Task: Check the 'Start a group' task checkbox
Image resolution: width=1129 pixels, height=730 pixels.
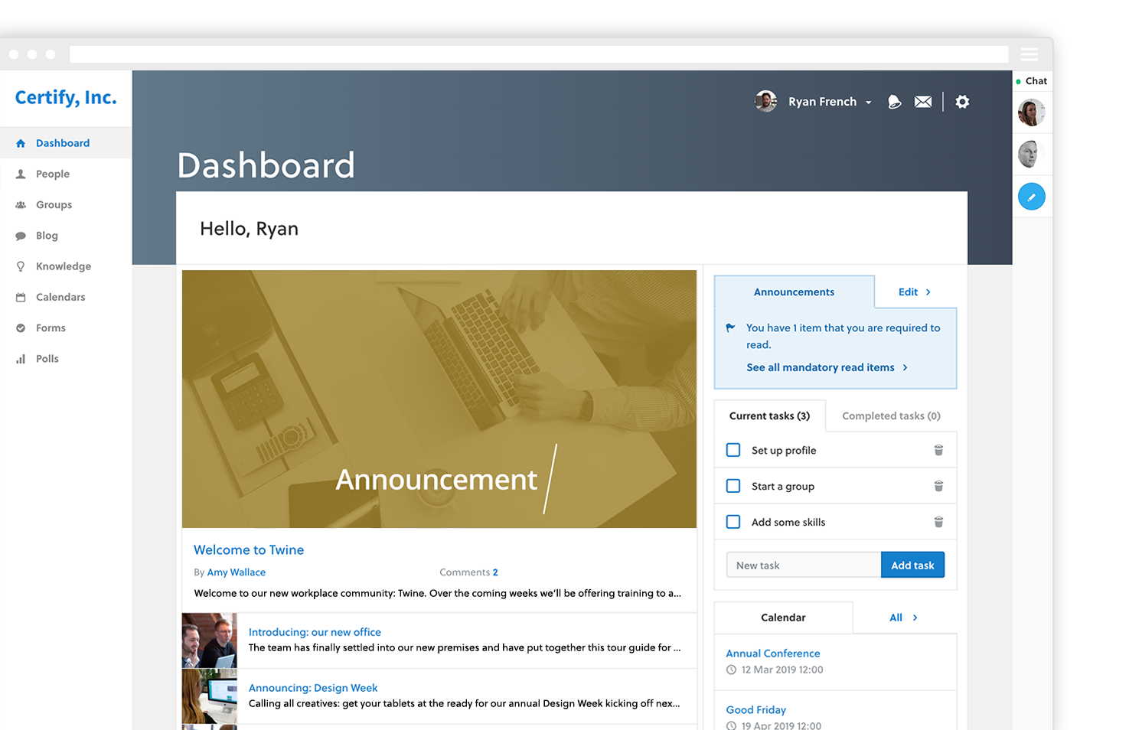Action: click(x=733, y=486)
